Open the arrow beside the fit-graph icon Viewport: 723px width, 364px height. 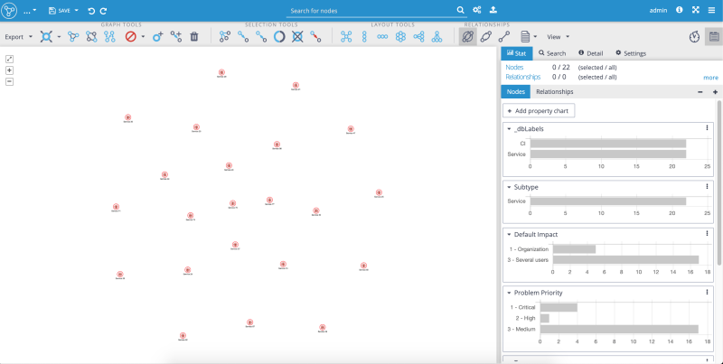pyautogui.click(x=59, y=37)
